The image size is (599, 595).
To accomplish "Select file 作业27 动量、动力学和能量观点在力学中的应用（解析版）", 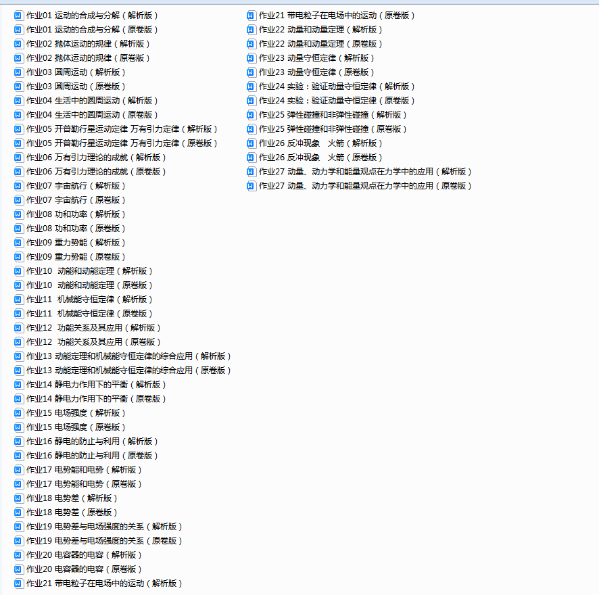I will tap(365, 171).
